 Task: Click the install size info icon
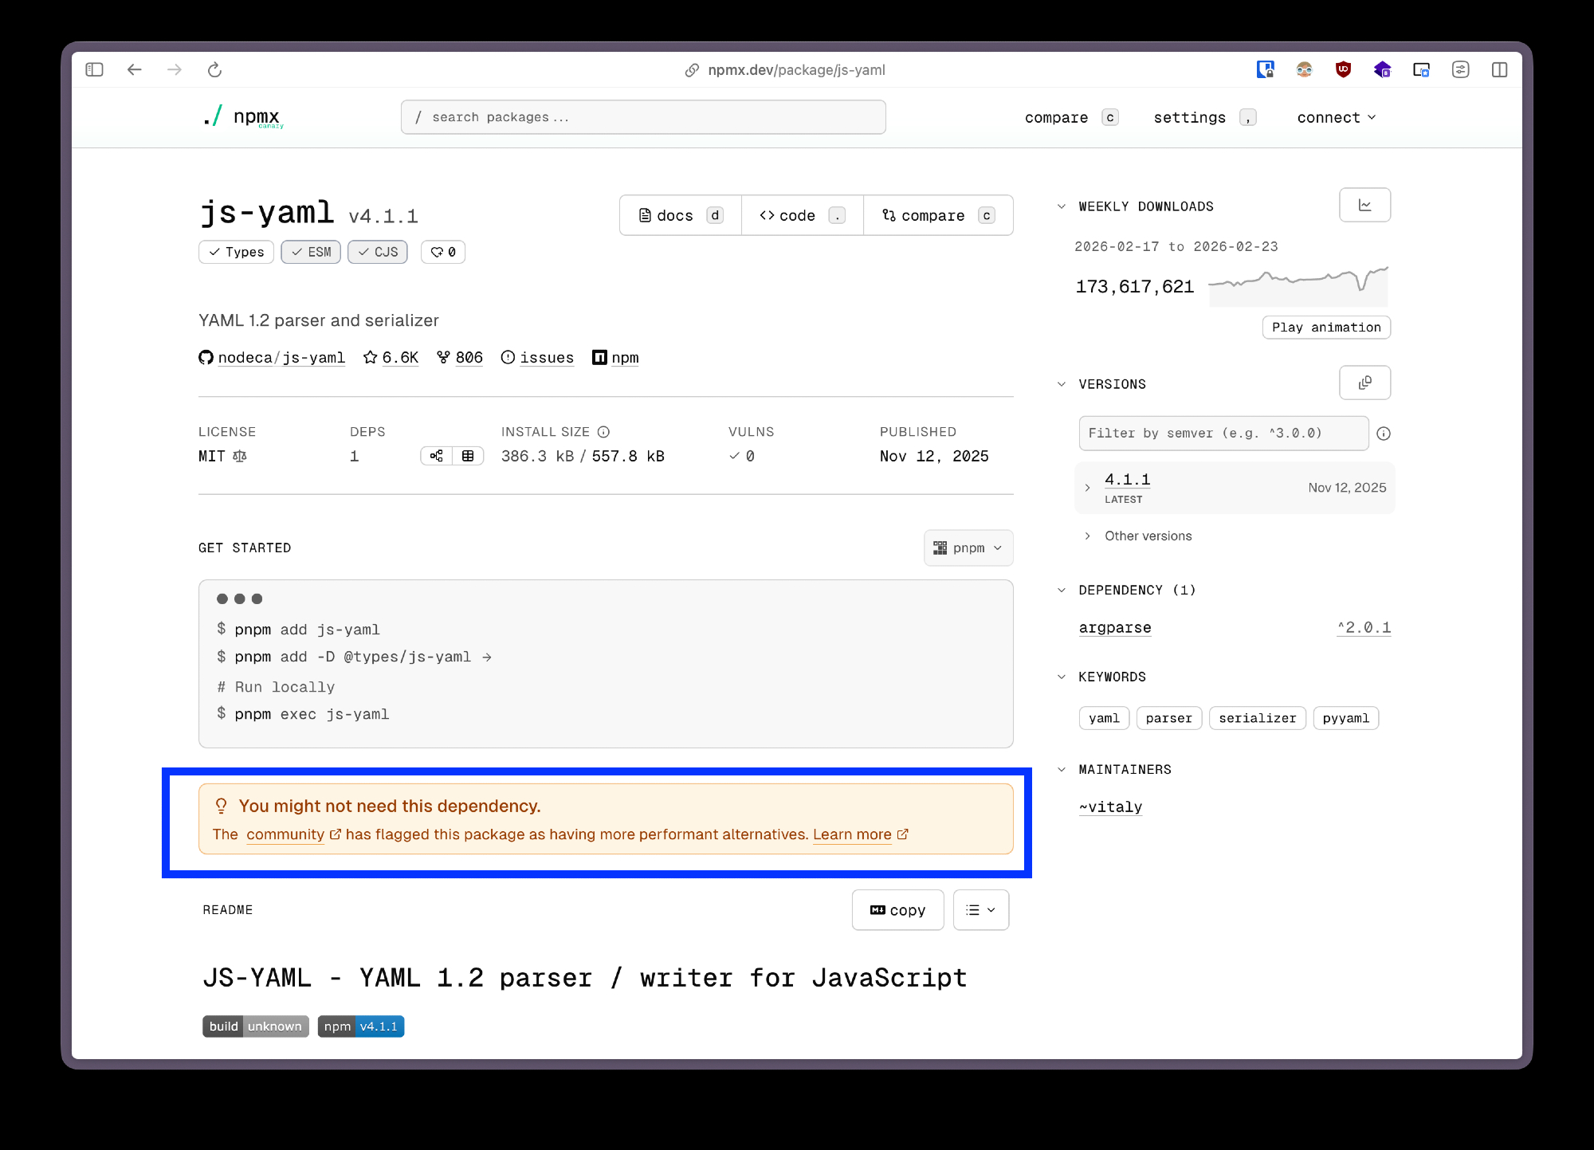(603, 432)
